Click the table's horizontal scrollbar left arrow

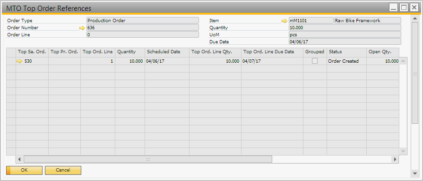tap(19, 159)
